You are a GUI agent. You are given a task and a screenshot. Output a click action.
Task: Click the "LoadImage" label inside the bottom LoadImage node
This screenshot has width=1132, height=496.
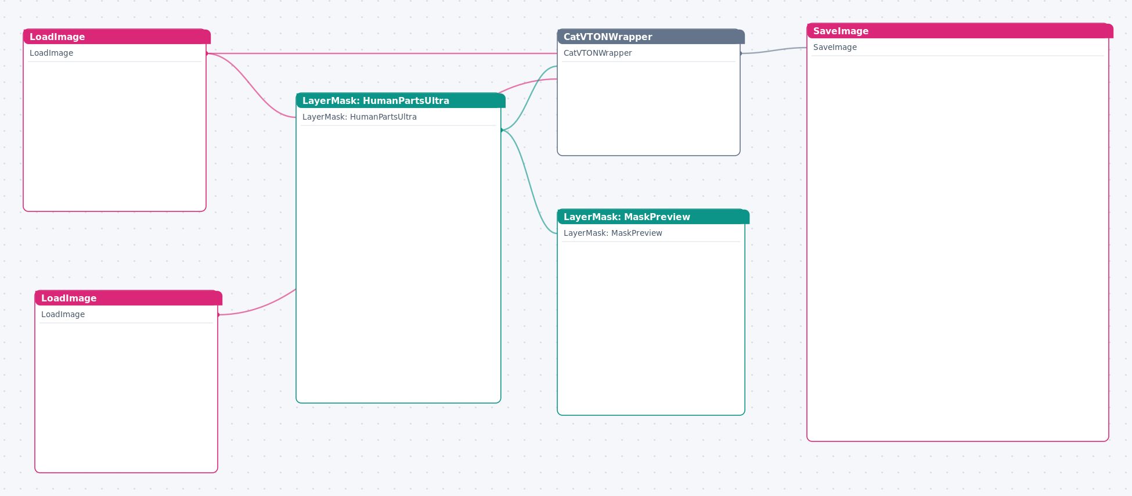click(x=63, y=314)
